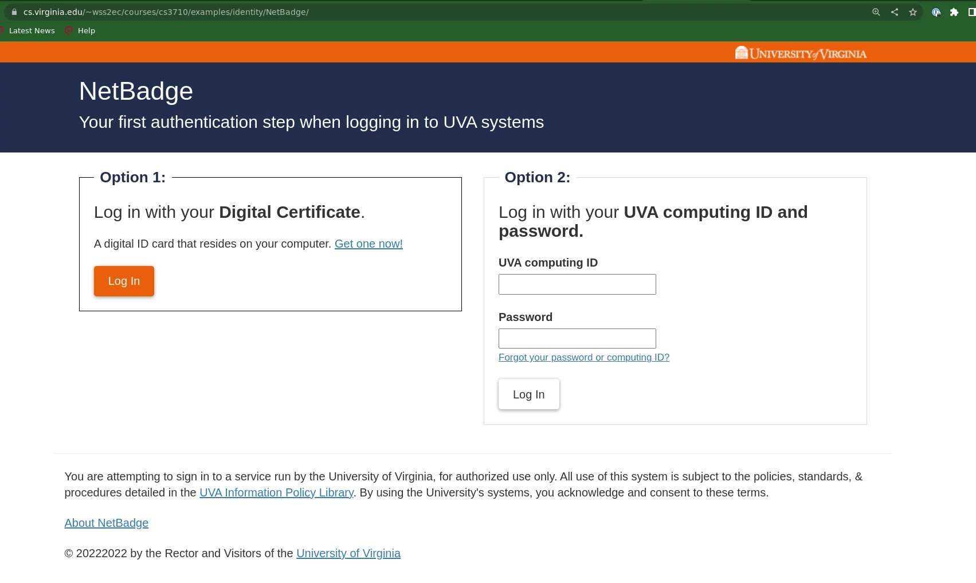Follow the 'Get one now!' link
This screenshot has width=976, height=583.
[369, 244]
